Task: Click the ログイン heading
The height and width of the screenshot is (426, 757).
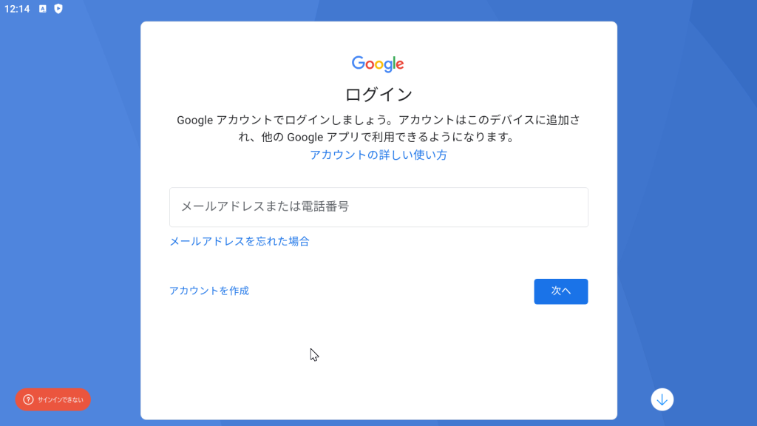Action: click(x=378, y=95)
